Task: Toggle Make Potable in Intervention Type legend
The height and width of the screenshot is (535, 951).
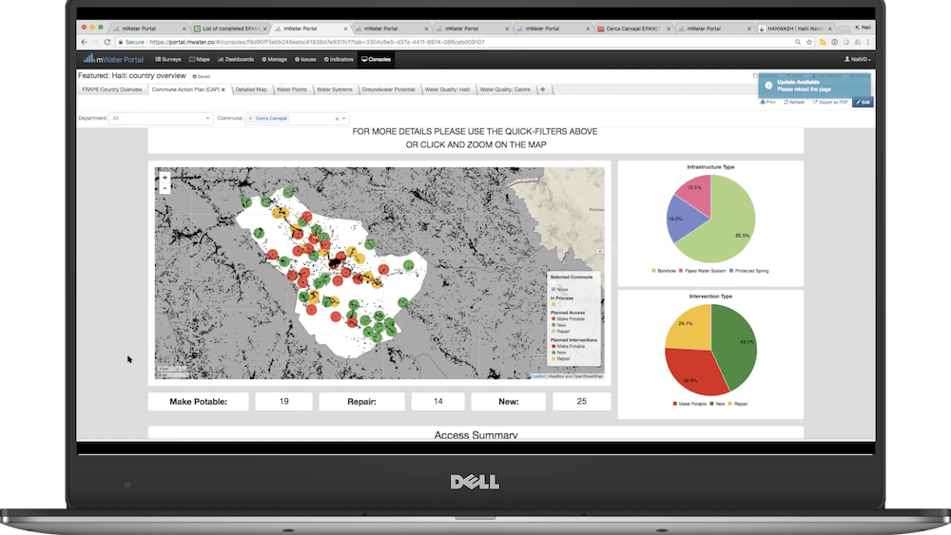Action: 689,404
